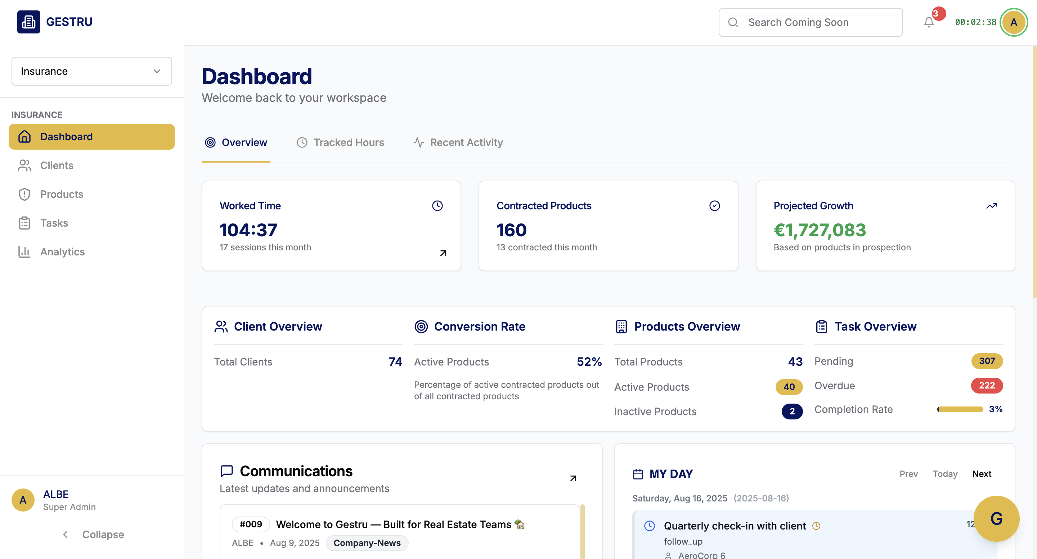Click the Tasks clipboard icon
This screenshot has height=559, width=1037.
tap(24, 223)
